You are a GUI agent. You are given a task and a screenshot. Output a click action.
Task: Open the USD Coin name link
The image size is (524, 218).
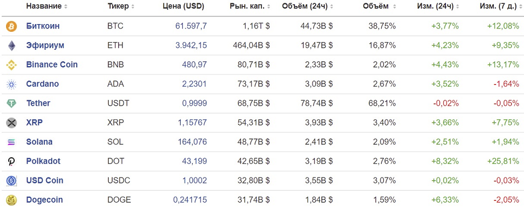coord(45,181)
